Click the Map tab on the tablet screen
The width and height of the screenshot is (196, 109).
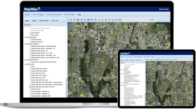(152, 57)
